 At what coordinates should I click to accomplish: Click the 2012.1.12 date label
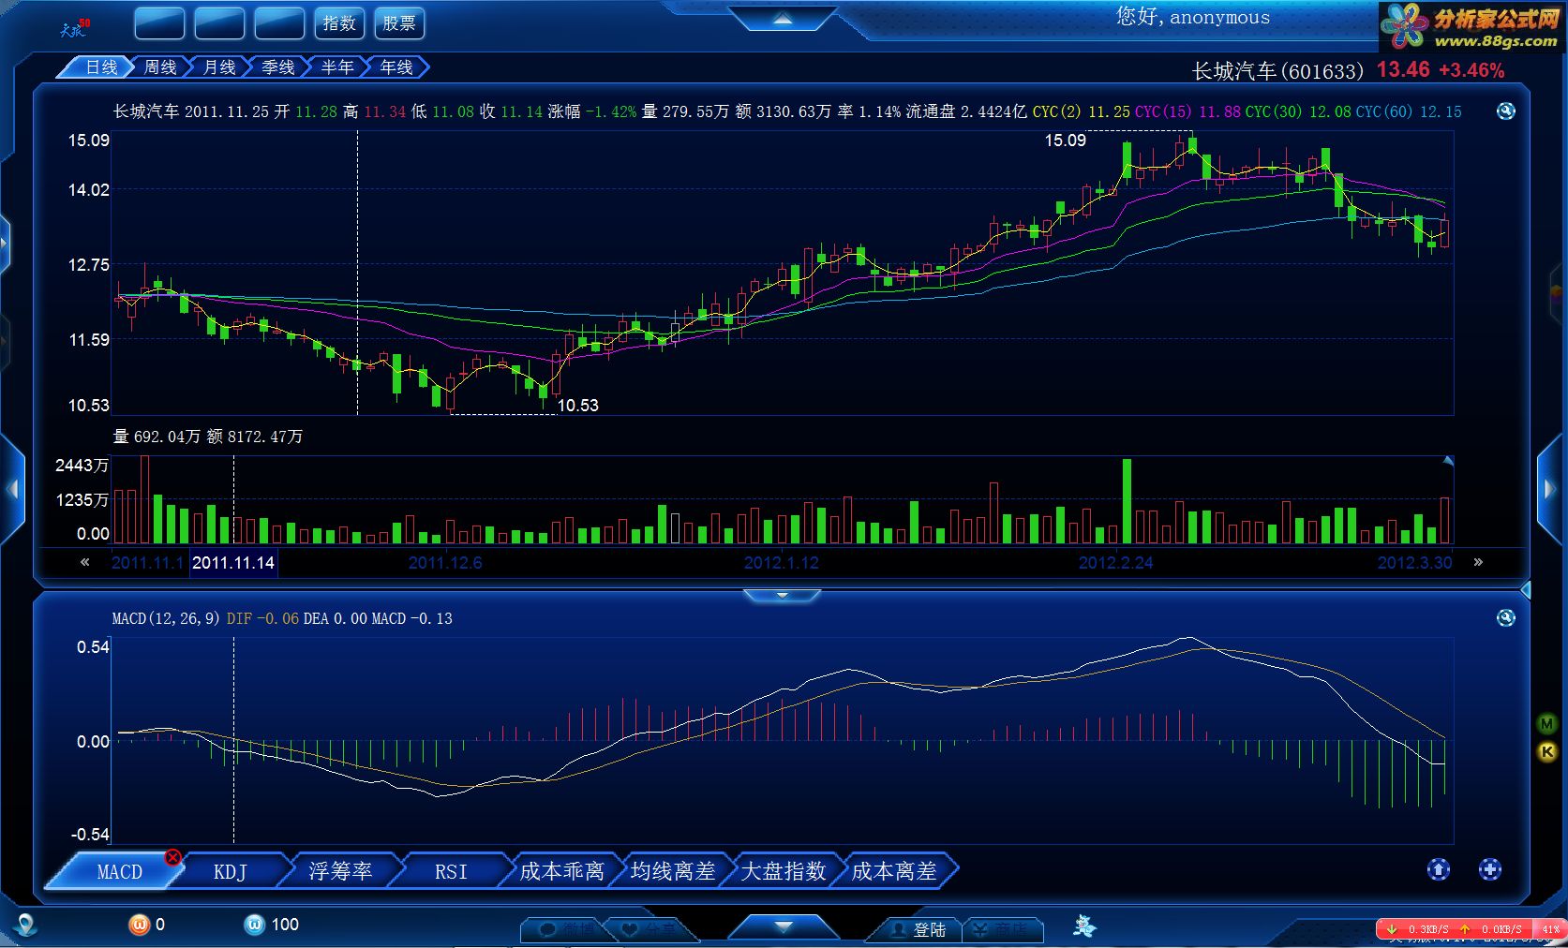click(782, 562)
